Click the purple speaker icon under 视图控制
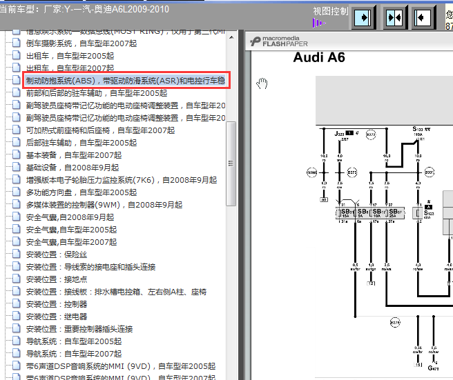This screenshot has width=453, height=380. 318,23
